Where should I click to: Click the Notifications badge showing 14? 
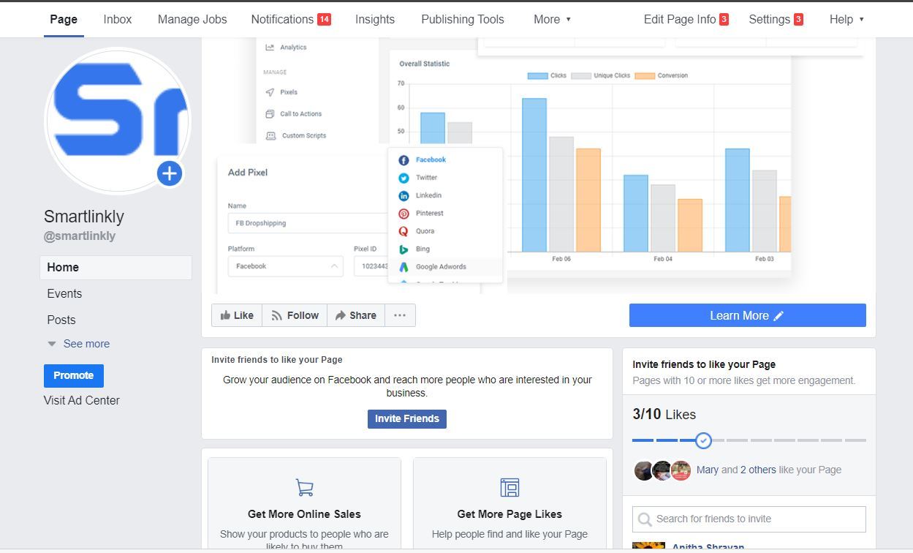pos(324,20)
